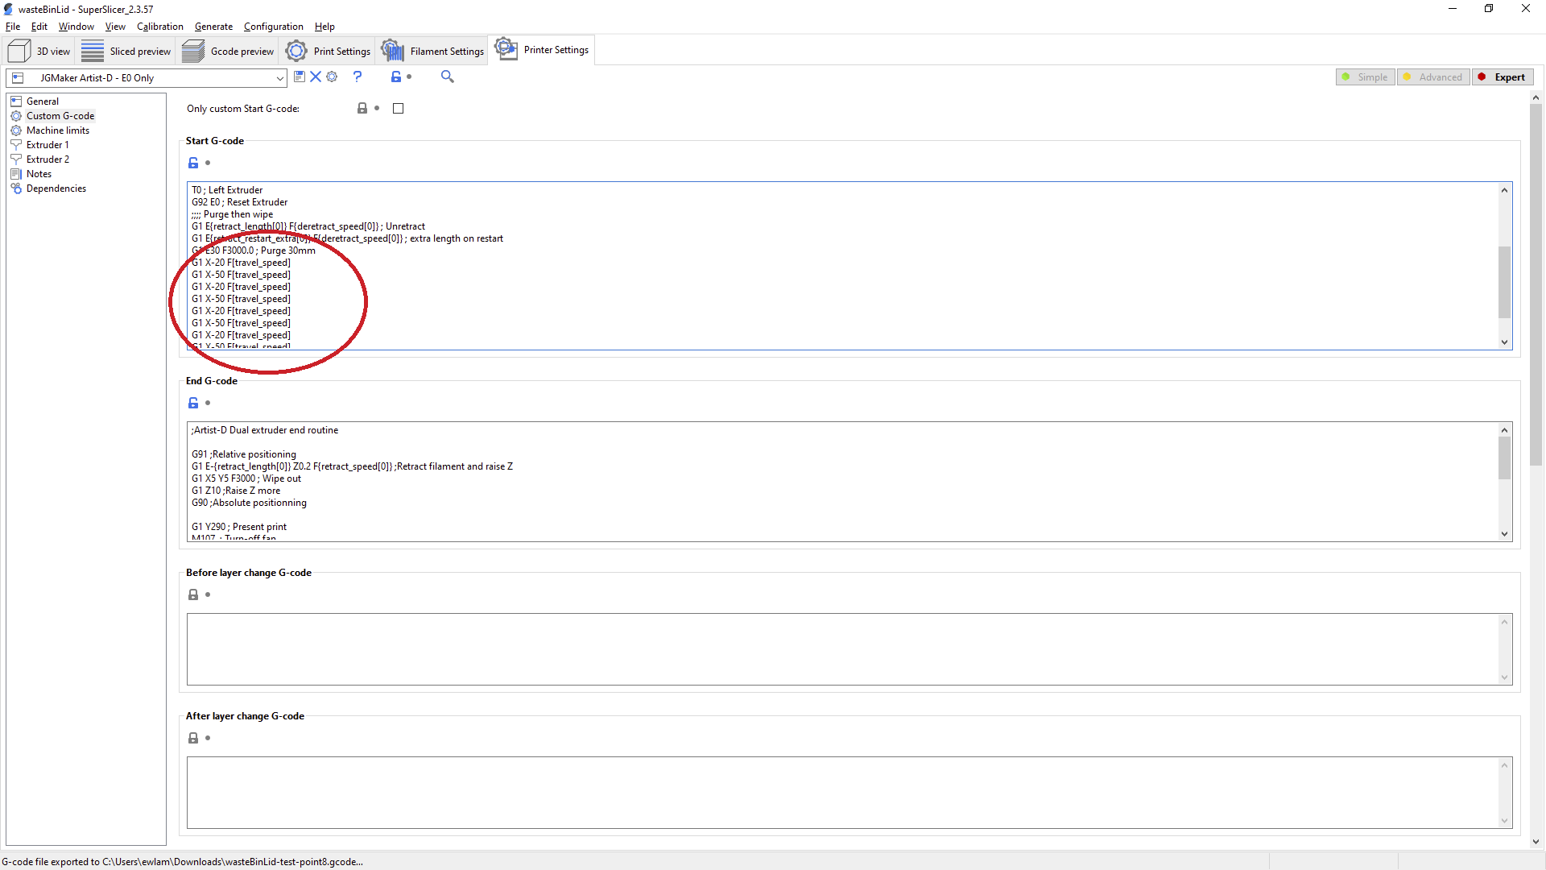This screenshot has height=870, width=1546.
Task: Expand the Custom G-code tree item
Action: coord(59,115)
